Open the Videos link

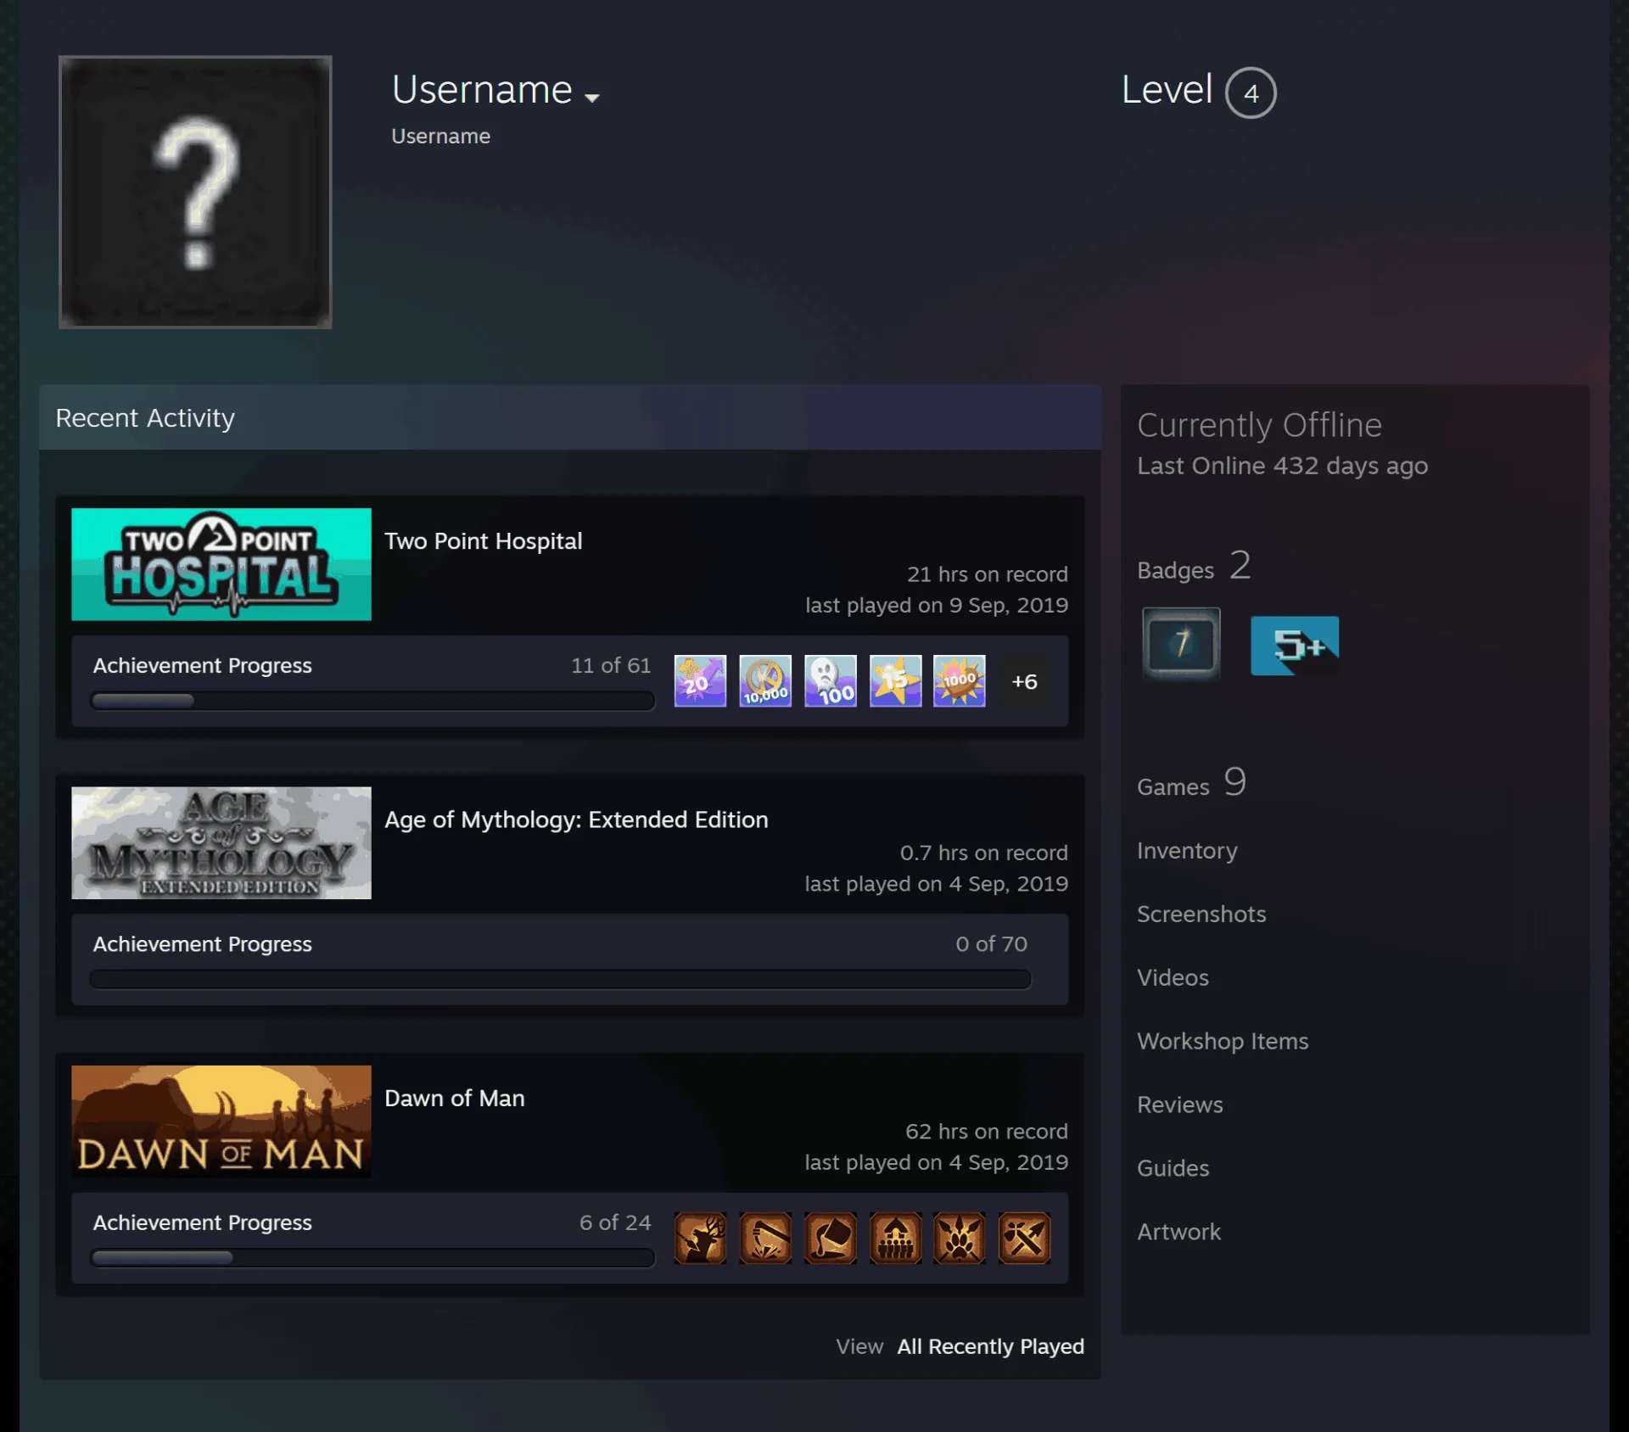(x=1173, y=977)
